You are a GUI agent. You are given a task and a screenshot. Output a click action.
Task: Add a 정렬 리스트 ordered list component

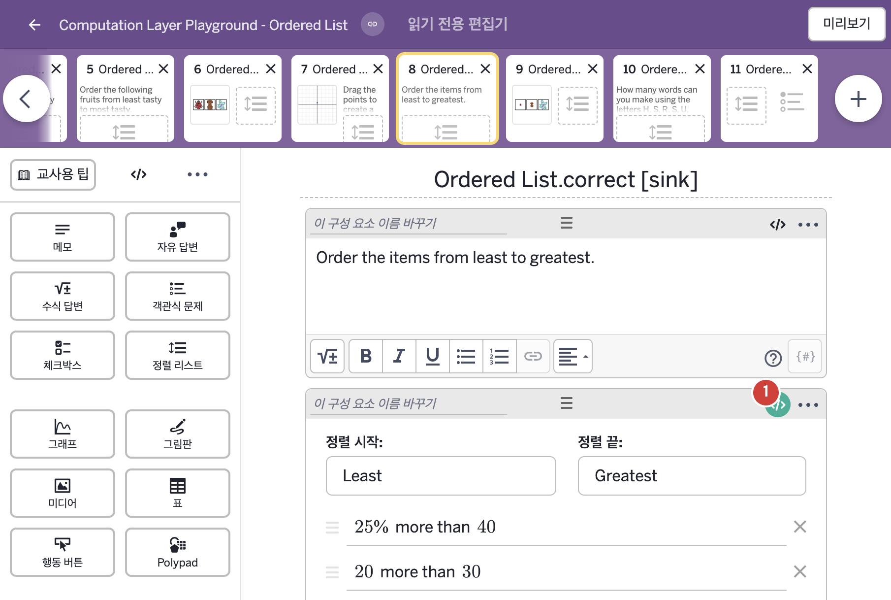click(178, 355)
